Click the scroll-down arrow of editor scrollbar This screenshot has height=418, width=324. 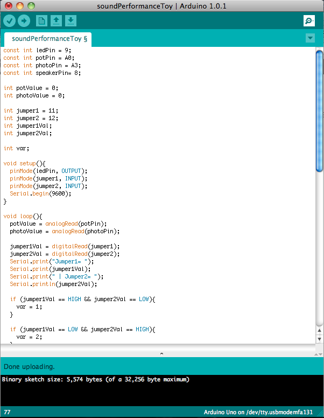319,339
